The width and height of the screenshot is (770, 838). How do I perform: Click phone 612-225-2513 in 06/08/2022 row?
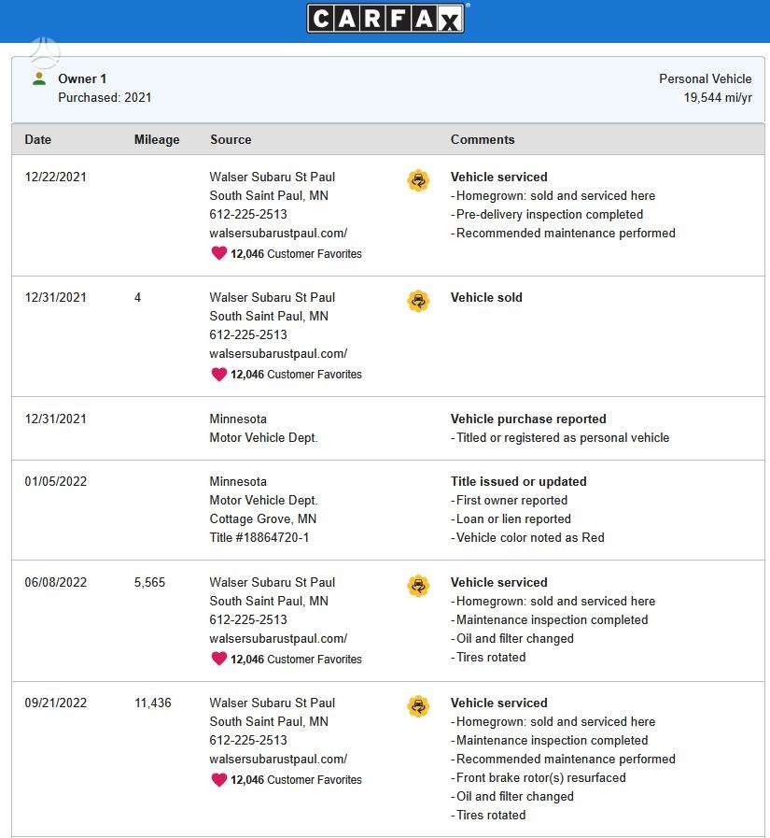click(x=248, y=620)
